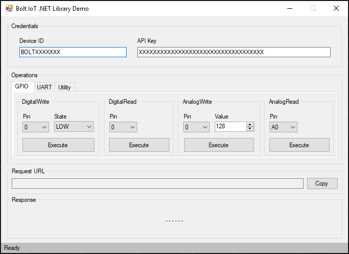
Task: Click the Device ID input field
Action: (x=73, y=52)
